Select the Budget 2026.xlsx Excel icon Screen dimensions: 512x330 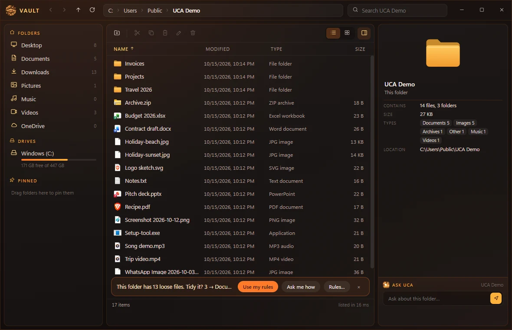coord(118,115)
